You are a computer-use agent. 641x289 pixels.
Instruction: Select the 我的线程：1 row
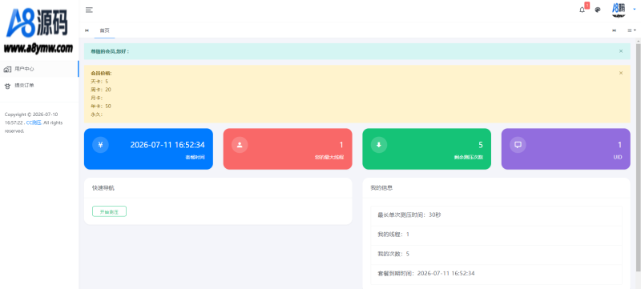[496, 235]
